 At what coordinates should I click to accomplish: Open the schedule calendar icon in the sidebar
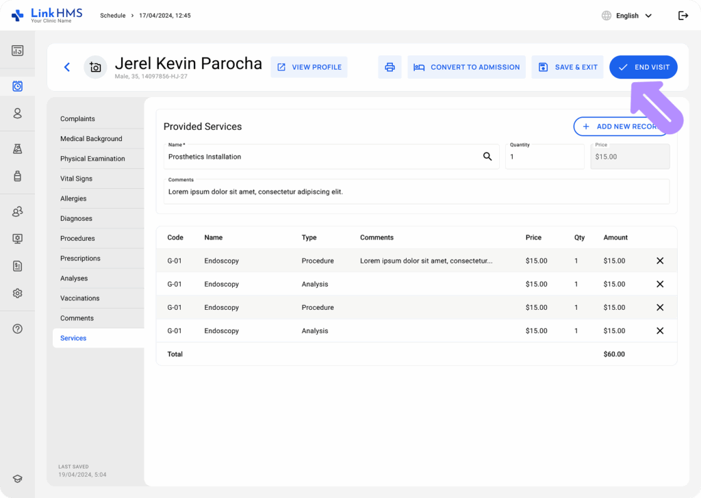click(x=17, y=86)
